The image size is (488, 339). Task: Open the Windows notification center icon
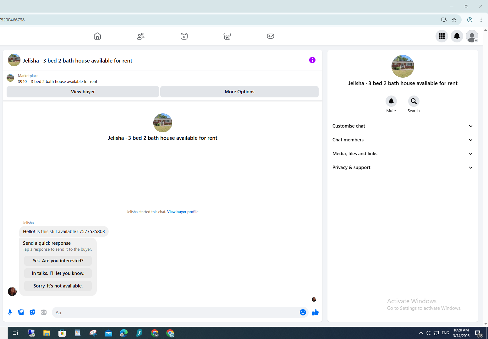coord(479,333)
